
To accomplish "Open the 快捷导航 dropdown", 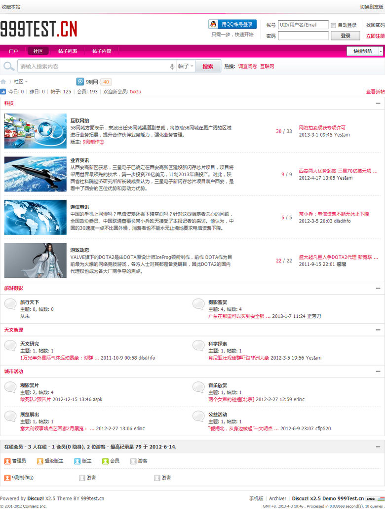I will [365, 51].
